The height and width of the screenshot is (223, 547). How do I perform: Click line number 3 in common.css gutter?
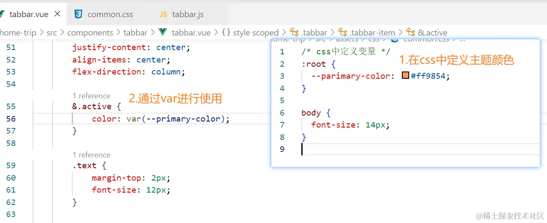(x=282, y=76)
